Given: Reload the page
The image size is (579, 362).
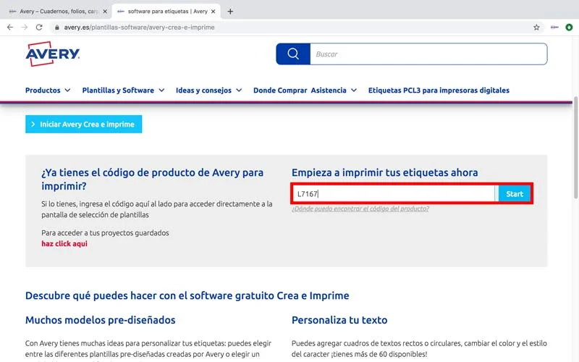Looking at the screenshot, I should click(x=39, y=28).
